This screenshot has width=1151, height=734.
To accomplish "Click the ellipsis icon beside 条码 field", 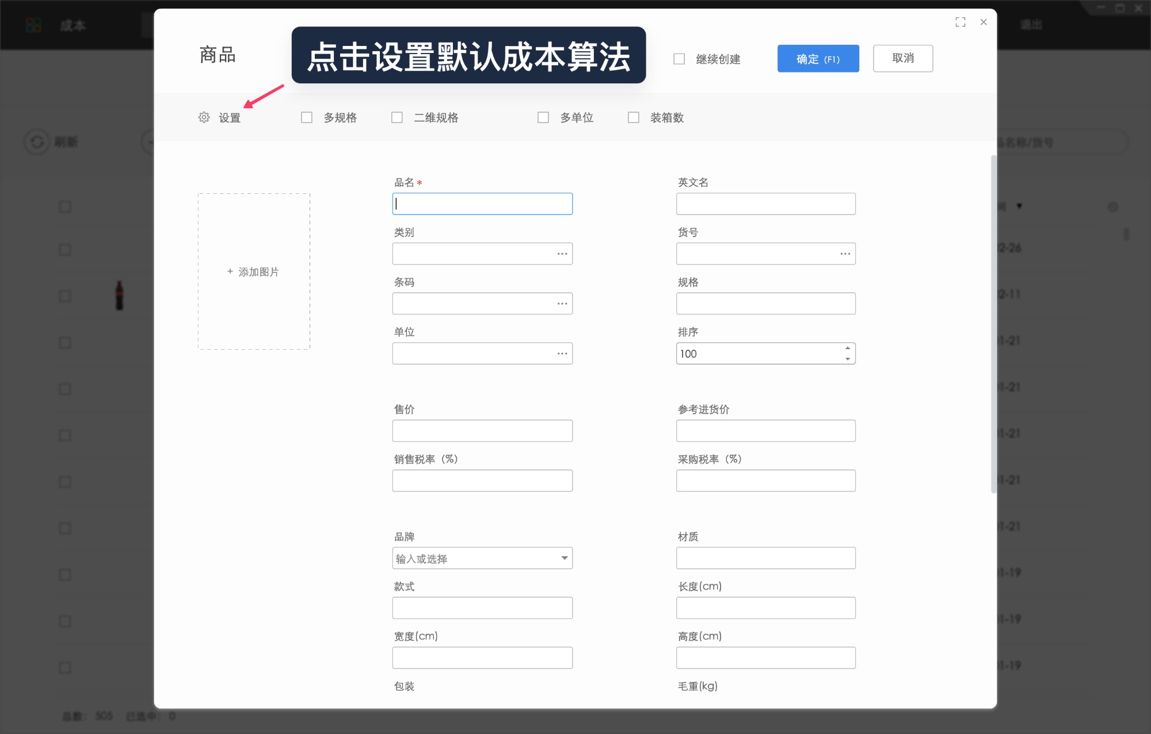I will [x=562, y=304].
